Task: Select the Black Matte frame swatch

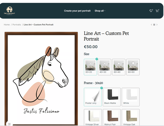Action: (x=112, y=97)
